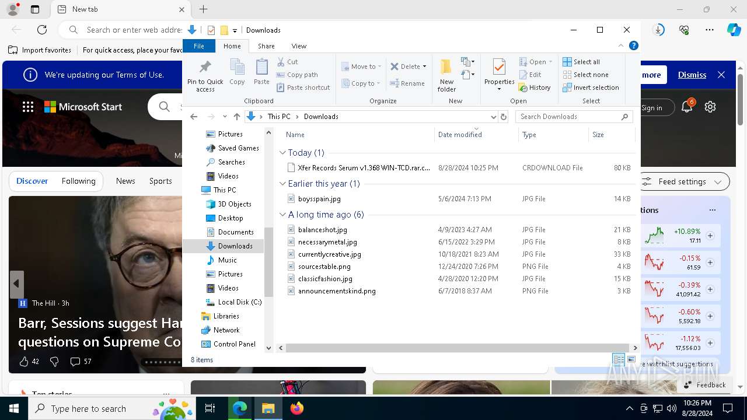This screenshot has height=420, width=747.
Task: Click the Paste ribbon button
Action: click(x=261, y=72)
